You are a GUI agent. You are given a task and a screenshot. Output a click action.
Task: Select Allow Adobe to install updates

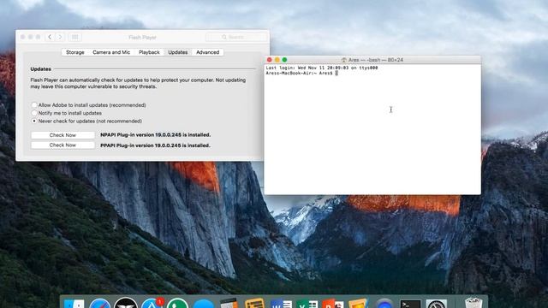coord(88,105)
